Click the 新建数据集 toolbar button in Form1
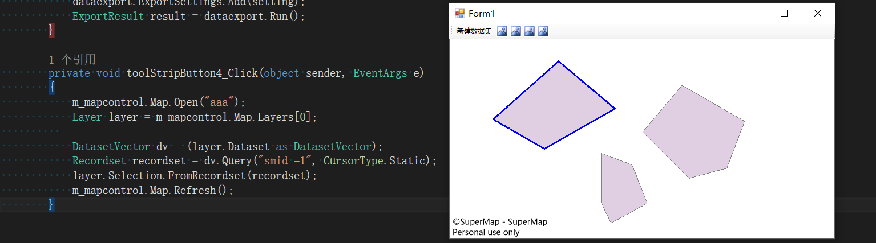The image size is (876, 243). click(474, 31)
